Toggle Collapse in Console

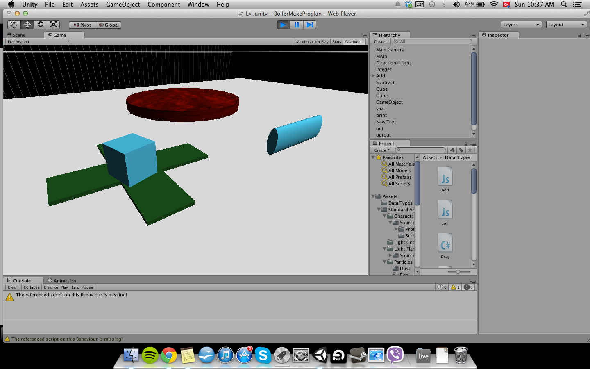[32, 287]
